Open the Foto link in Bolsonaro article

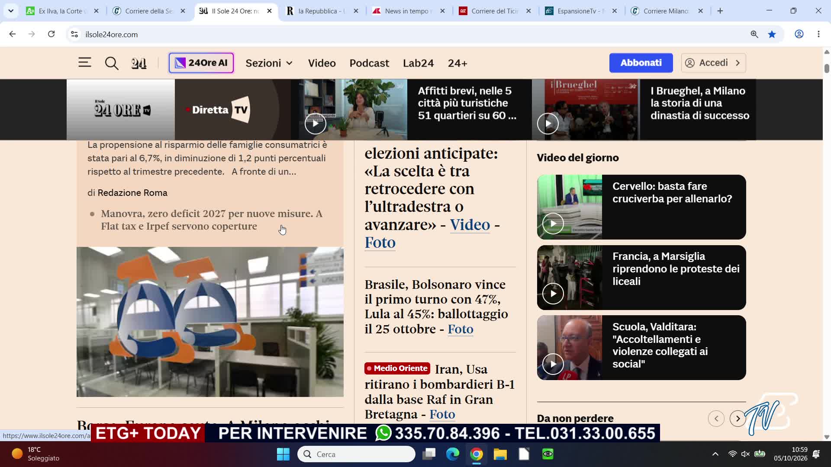tap(460, 329)
